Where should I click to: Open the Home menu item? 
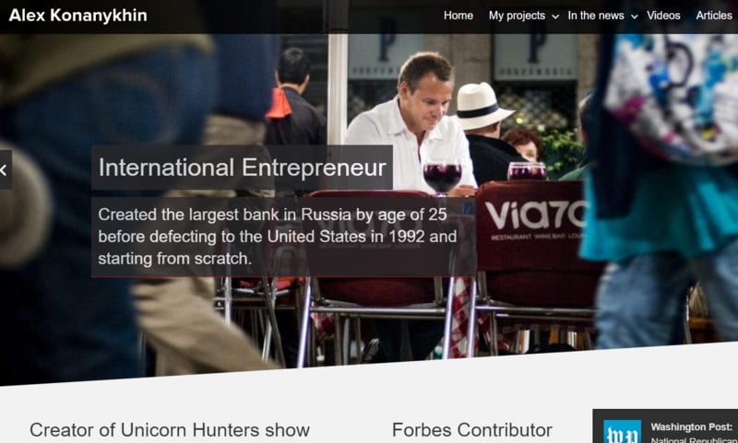(x=458, y=16)
